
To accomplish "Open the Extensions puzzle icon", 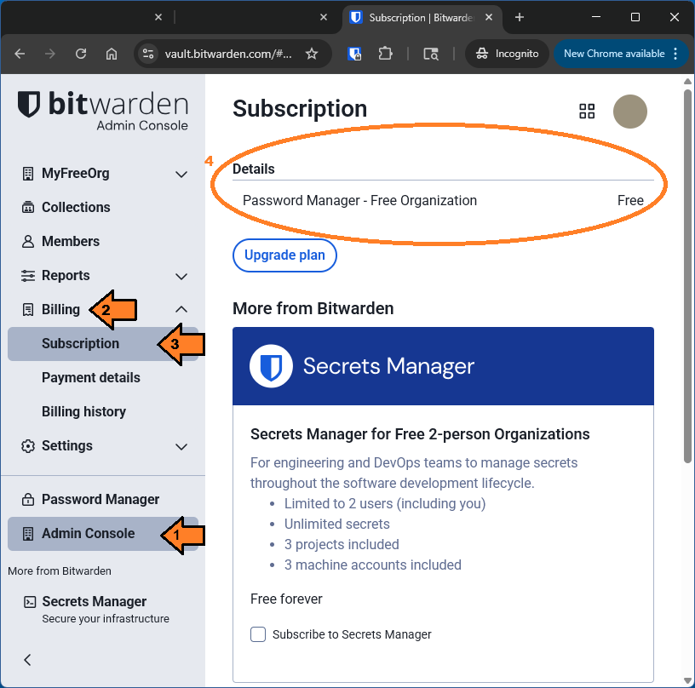I will 385,54.
